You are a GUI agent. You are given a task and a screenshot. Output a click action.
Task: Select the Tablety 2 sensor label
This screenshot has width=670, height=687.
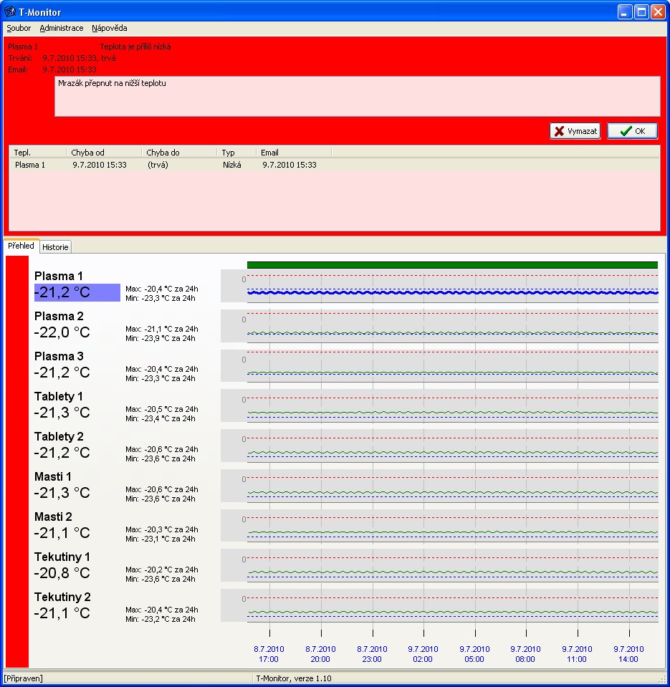59,436
